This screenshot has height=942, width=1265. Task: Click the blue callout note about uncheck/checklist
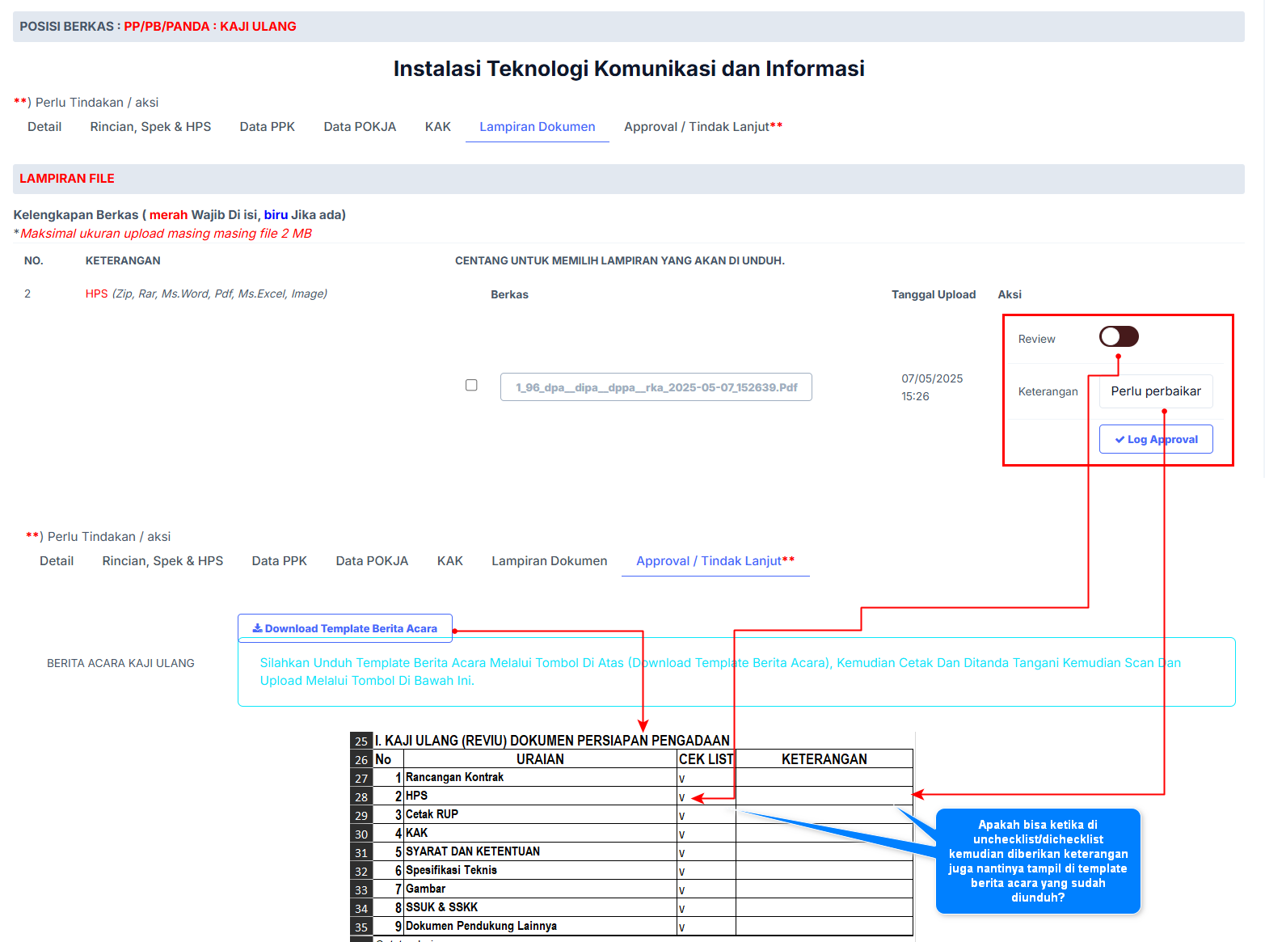click(1038, 861)
